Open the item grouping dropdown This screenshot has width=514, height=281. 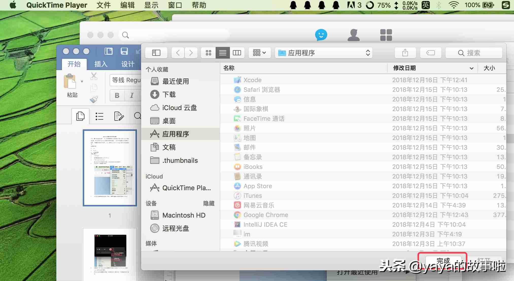[260, 53]
